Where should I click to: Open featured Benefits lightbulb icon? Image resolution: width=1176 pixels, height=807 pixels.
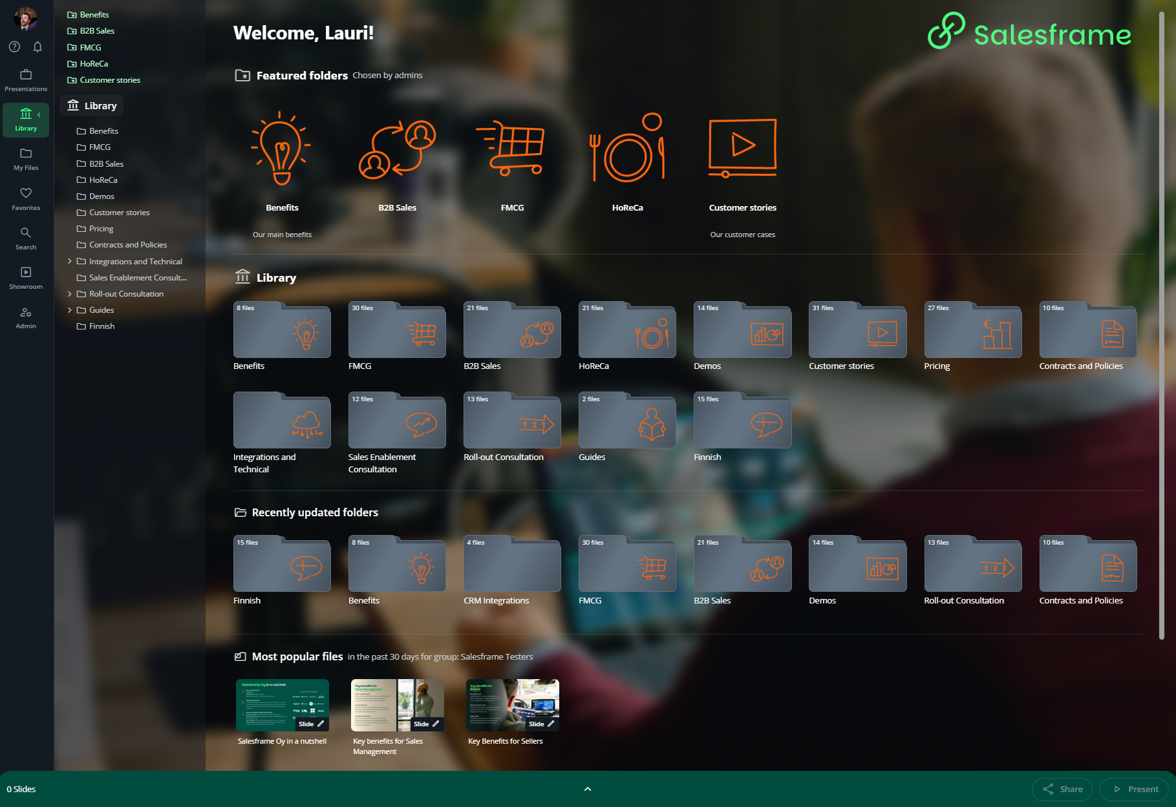[282, 149]
